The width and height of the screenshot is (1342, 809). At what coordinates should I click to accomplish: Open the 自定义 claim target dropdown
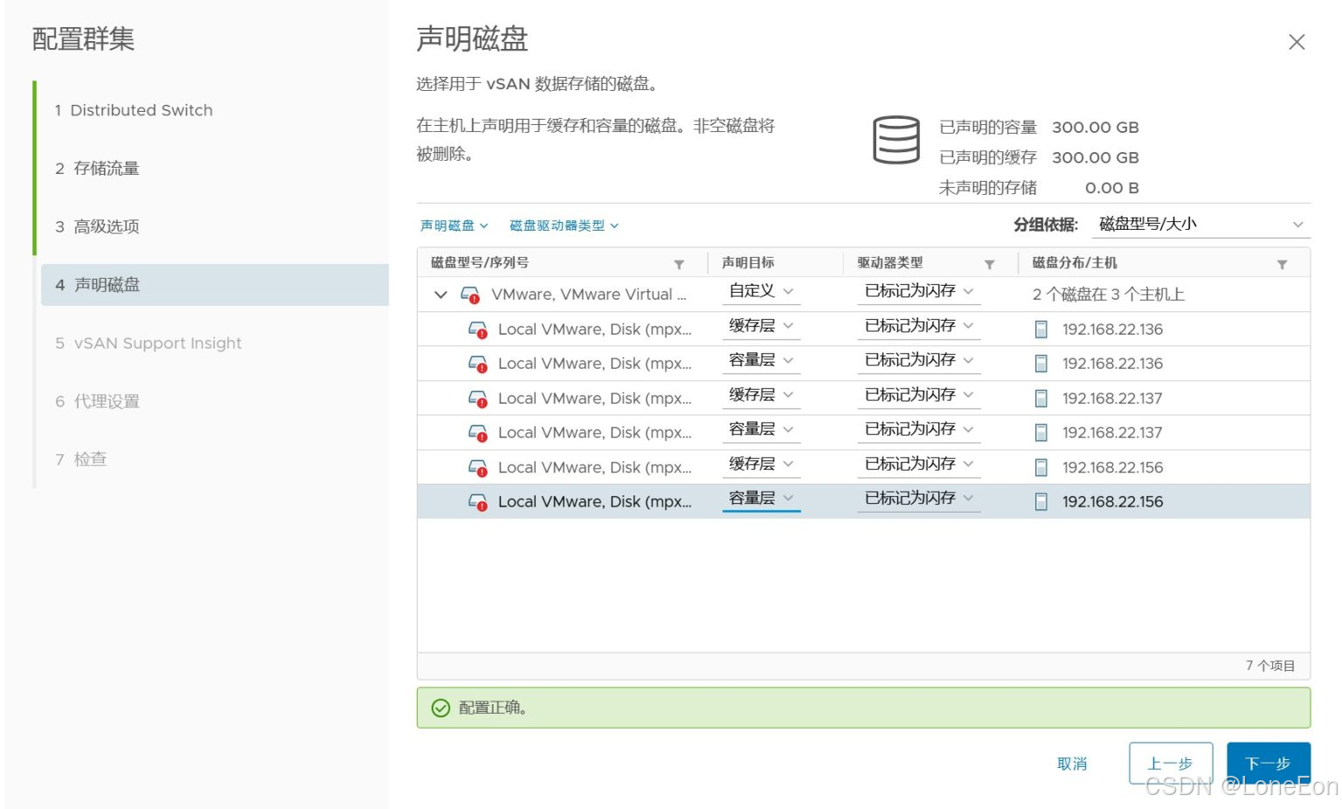tap(762, 291)
